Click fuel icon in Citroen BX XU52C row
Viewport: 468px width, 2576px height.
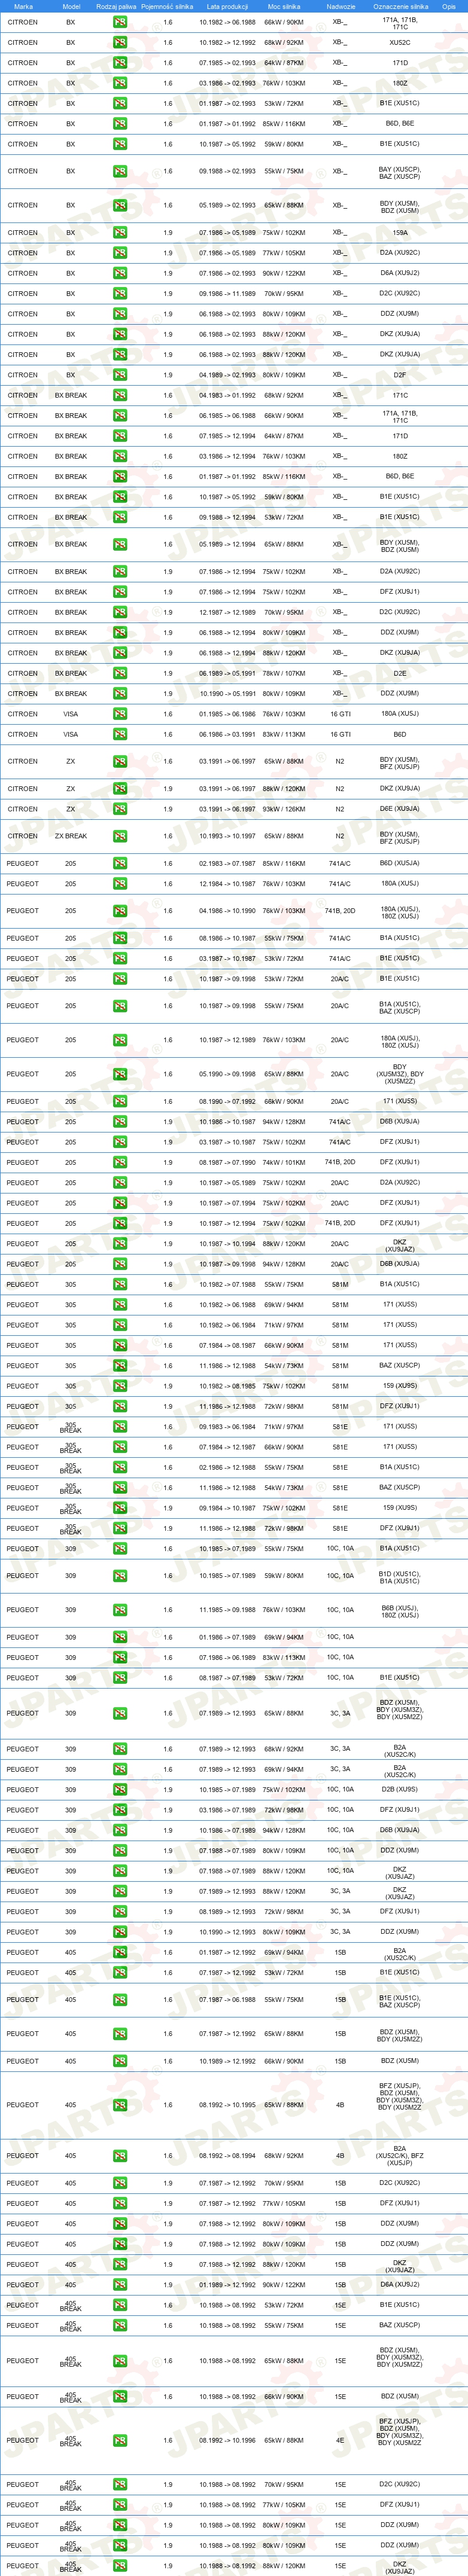click(x=120, y=43)
